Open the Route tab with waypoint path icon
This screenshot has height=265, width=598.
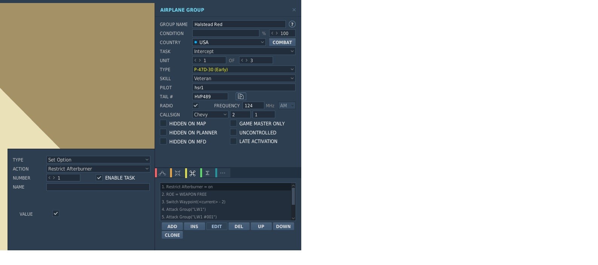[x=163, y=173]
